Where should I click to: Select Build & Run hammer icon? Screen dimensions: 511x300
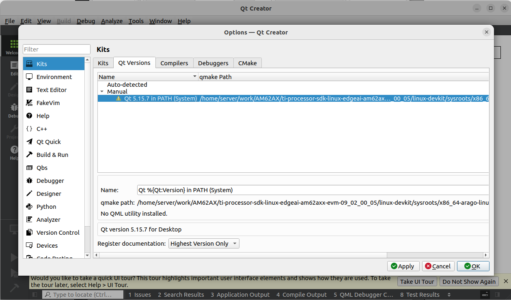[29, 155]
